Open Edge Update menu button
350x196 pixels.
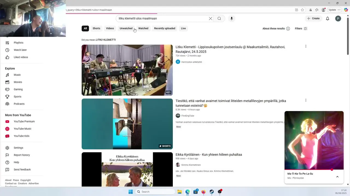335,10
